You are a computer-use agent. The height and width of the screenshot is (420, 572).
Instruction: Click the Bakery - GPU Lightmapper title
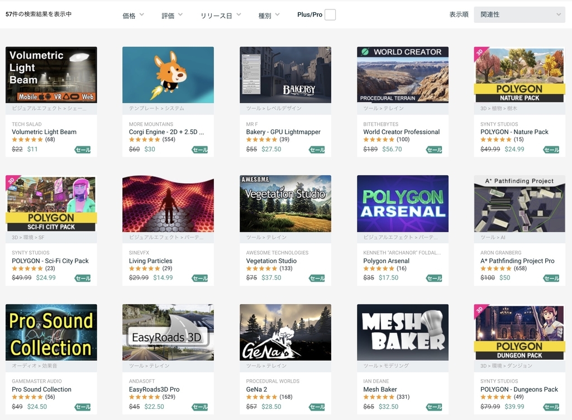[x=283, y=132]
